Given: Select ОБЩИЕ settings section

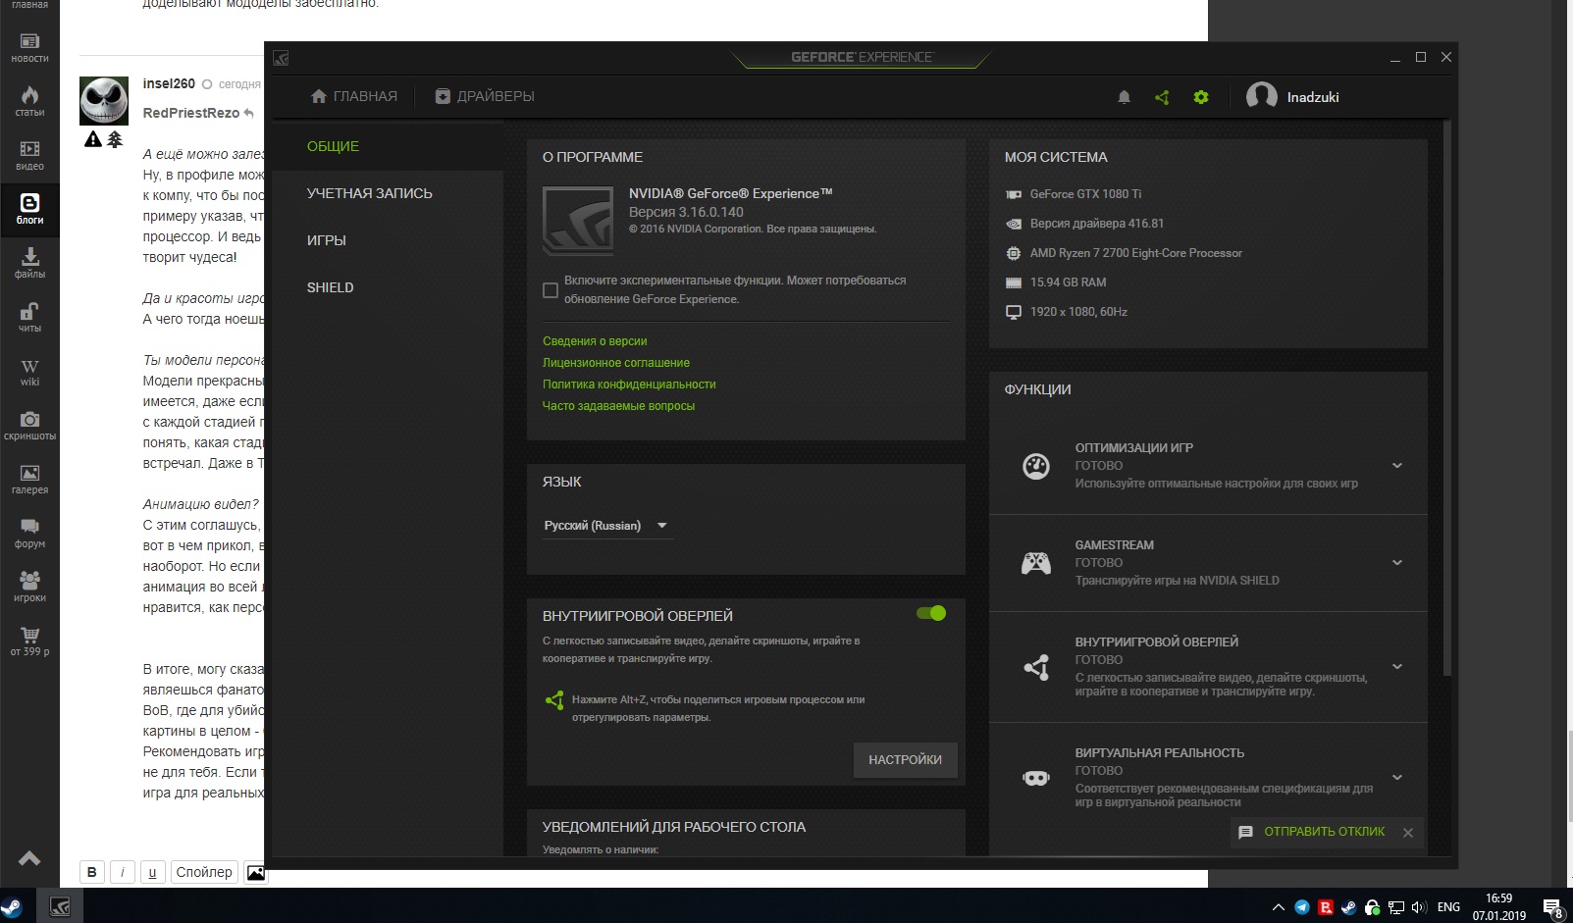Looking at the screenshot, I should [388, 146].
